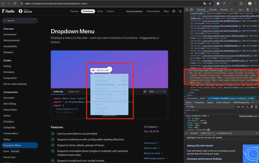259x163 pixels.
Task: Open the Computed tab in DevTools
Action: tap(199, 103)
